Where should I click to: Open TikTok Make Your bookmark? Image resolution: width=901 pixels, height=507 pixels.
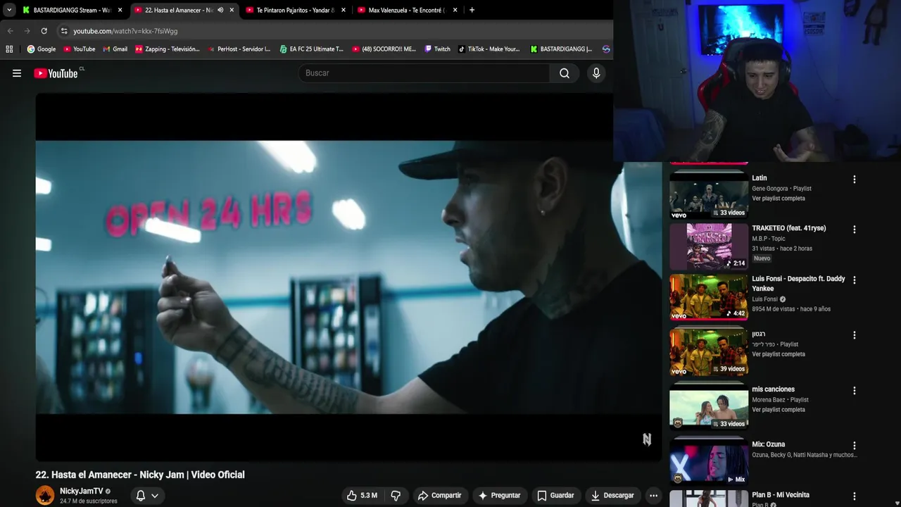click(x=489, y=49)
